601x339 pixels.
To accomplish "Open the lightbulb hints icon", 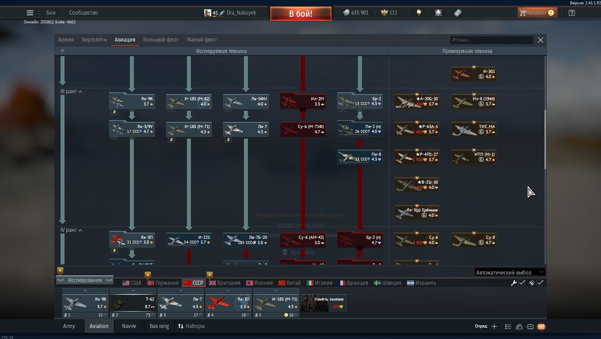I will tap(419, 13).
